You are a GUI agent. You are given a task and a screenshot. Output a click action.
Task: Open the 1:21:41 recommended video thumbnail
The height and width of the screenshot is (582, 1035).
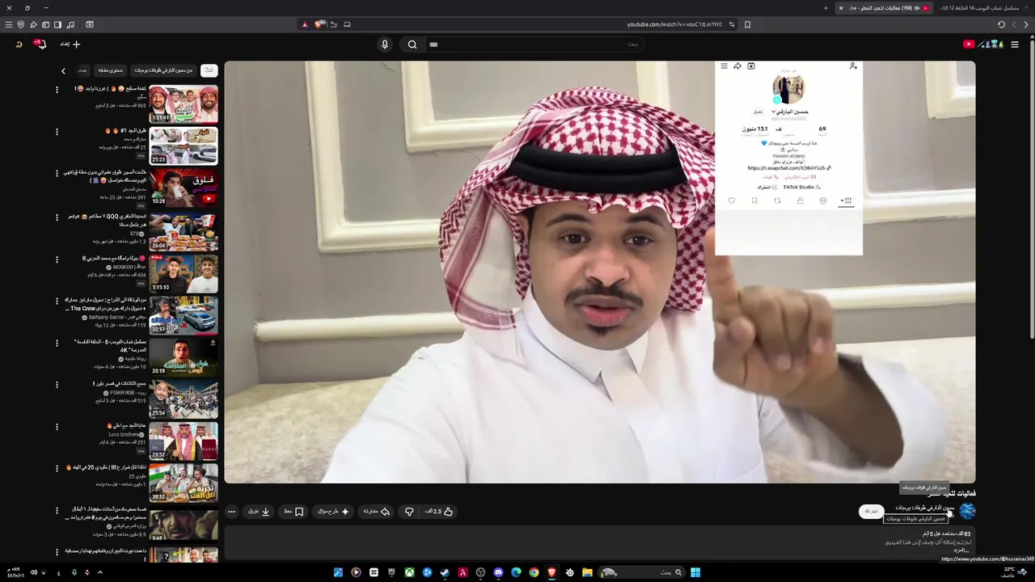[x=184, y=103]
